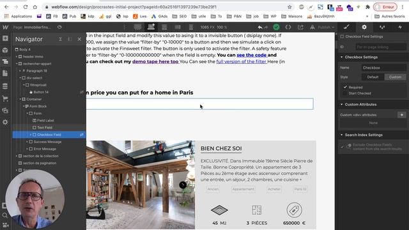The width and height of the screenshot is (409, 230).
Task: Click the green saved status checkmark
Action: click(276, 27)
